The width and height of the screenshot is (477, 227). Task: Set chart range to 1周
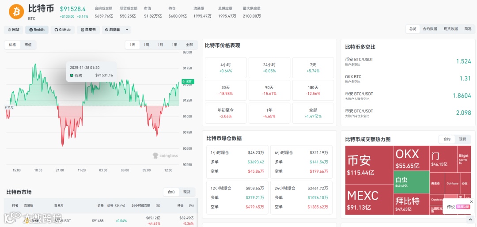click(146, 45)
